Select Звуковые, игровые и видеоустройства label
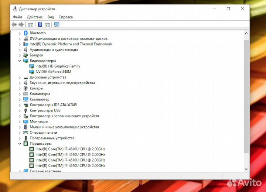 pyautogui.click(x=62, y=83)
